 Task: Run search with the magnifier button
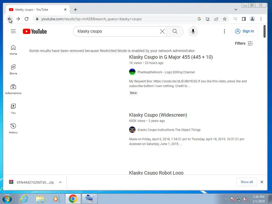(x=175, y=31)
